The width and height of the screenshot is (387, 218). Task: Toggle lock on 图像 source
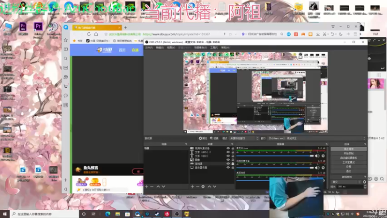click(233, 160)
